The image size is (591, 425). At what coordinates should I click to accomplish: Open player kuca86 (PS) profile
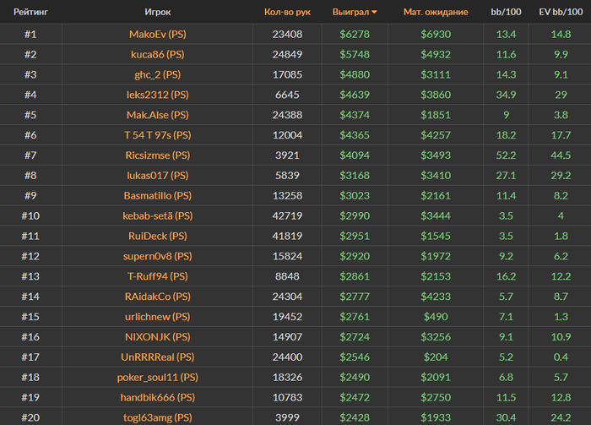[158, 55]
